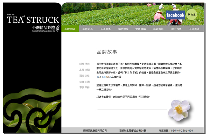Click the 長順茶業股份有限公司 footer text

point(95,131)
